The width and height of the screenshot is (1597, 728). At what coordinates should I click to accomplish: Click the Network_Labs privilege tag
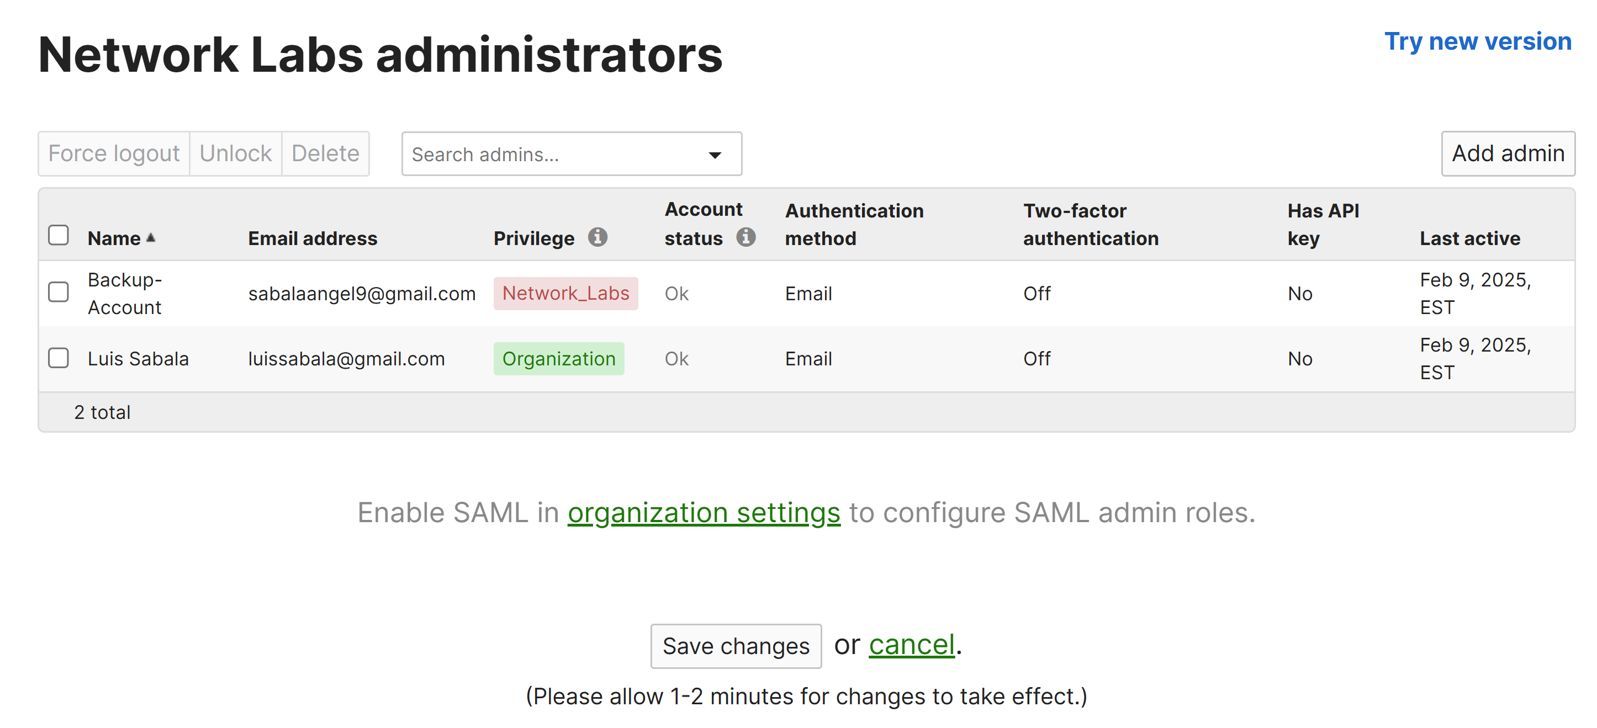click(x=565, y=294)
